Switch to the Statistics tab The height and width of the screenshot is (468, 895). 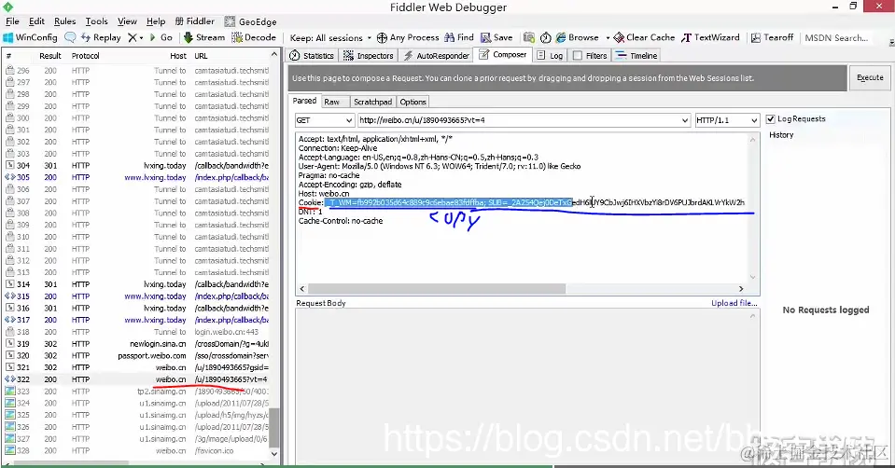[312, 56]
